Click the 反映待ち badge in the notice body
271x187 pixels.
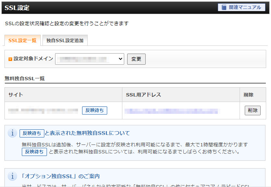pyautogui.click(x=34, y=152)
